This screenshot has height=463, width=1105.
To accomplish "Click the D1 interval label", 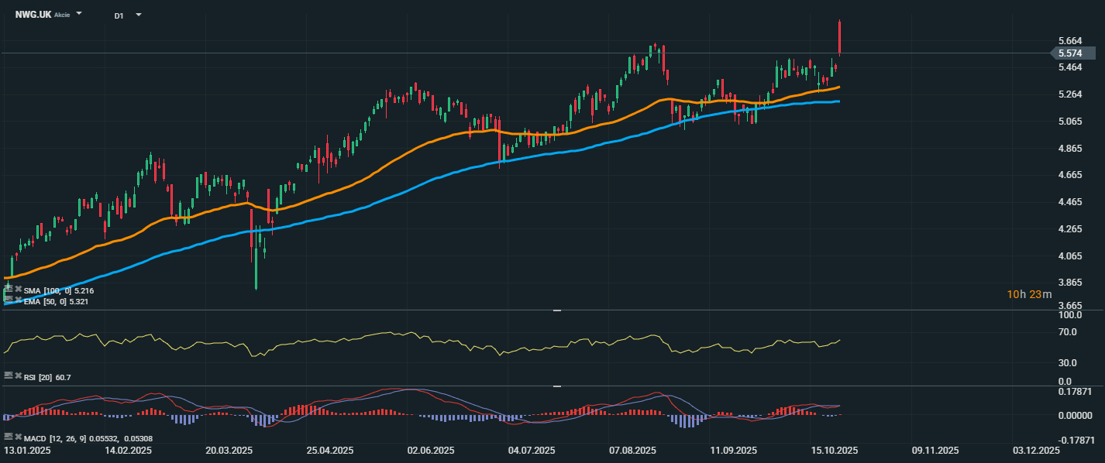I will click(119, 15).
